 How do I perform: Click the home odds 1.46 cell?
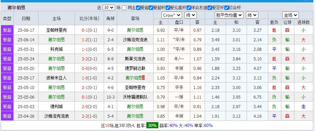click(215, 97)
